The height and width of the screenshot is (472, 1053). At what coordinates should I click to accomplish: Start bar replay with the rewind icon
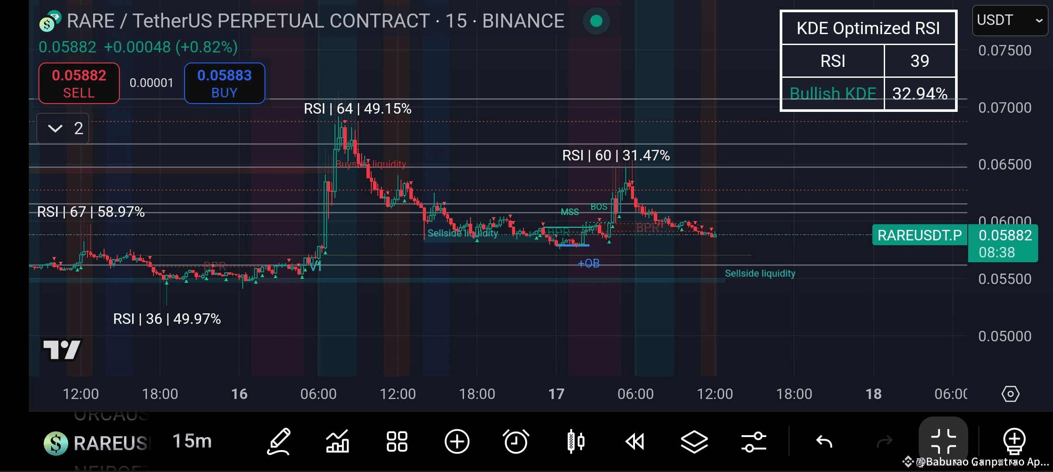[635, 441]
